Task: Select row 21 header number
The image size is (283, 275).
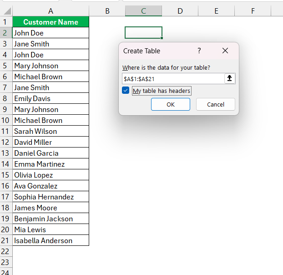Action: [x=6, y=240]
